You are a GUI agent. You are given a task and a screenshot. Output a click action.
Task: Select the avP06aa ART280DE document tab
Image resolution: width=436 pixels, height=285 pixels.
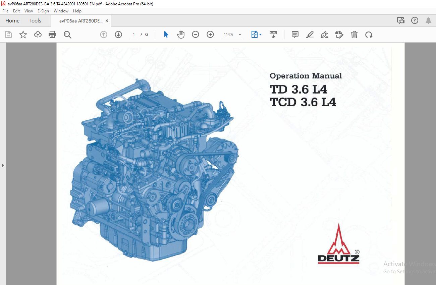click(x=81, y=20)
